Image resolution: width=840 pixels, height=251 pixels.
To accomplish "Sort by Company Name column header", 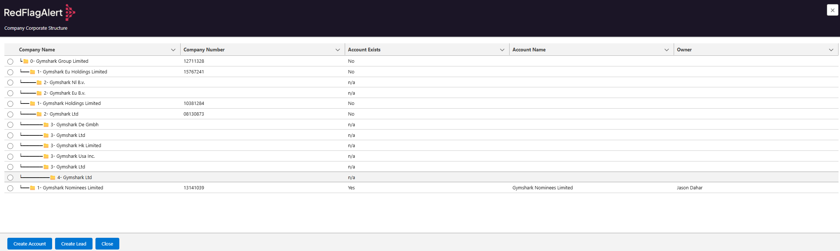I will coord(37,50).
